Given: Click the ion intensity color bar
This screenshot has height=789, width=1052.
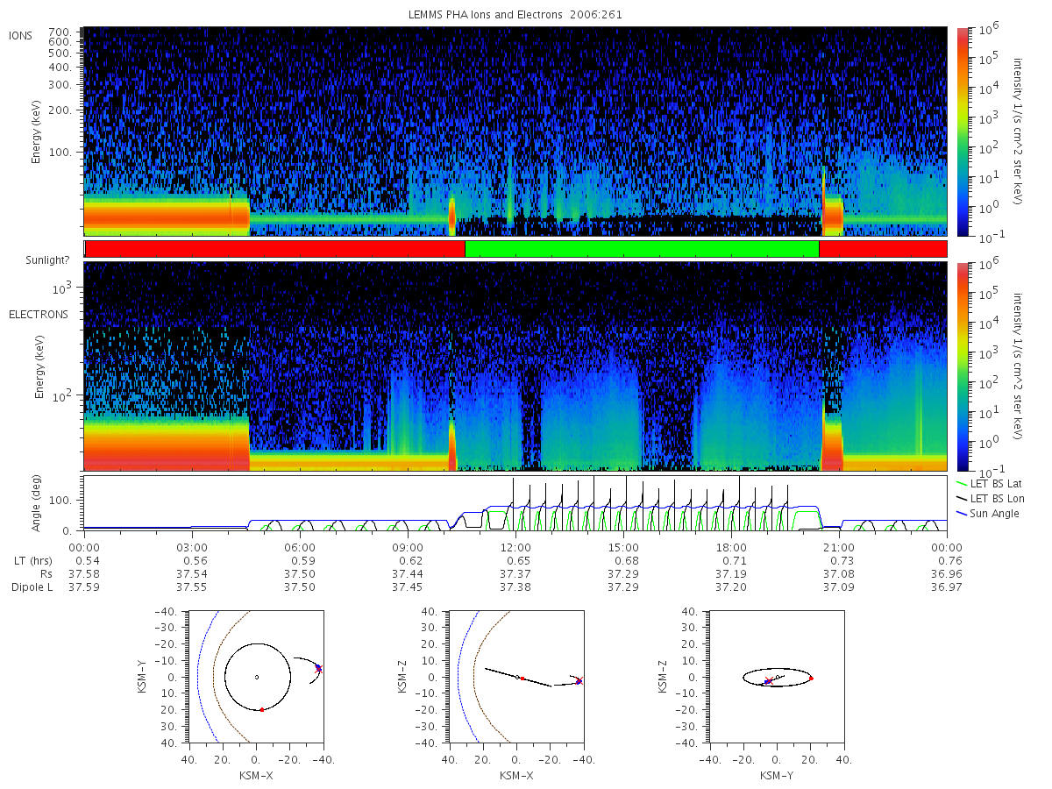Looking at the screenshot, I should click(x=962, y=131).
